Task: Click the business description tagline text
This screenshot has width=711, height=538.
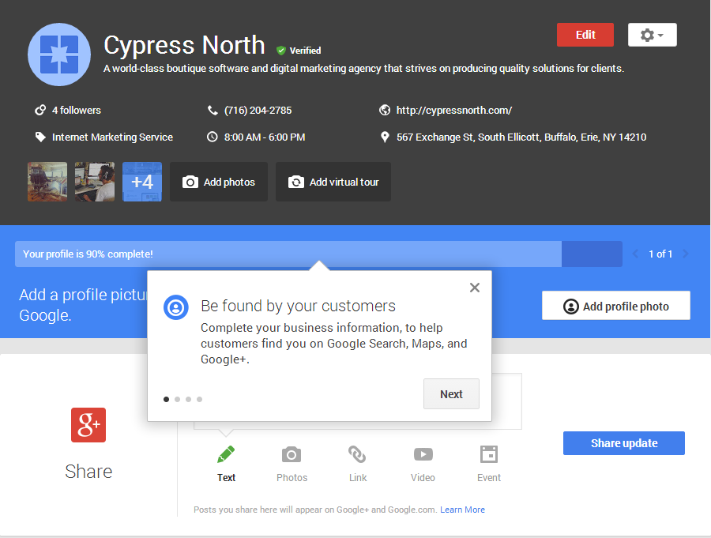Action: 363,69
